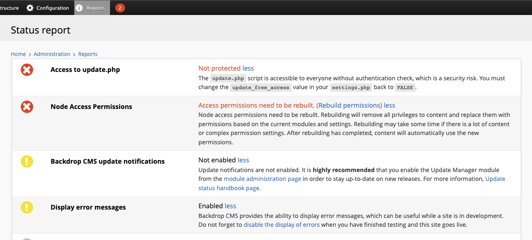Click the Home breadcrumb link
Screen dimensions: 532x240
pyautogui.click(x=18, y=54)
